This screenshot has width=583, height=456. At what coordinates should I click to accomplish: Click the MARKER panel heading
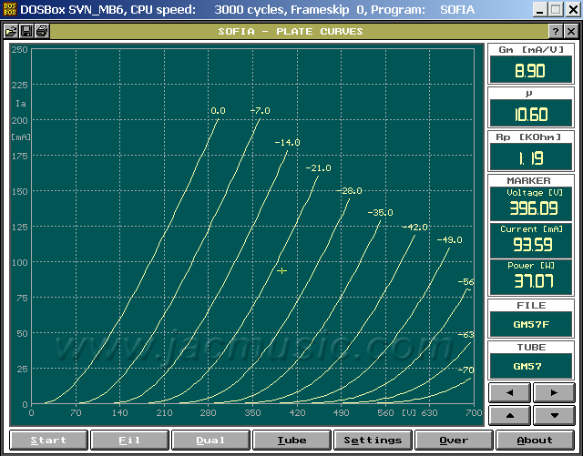528,180
